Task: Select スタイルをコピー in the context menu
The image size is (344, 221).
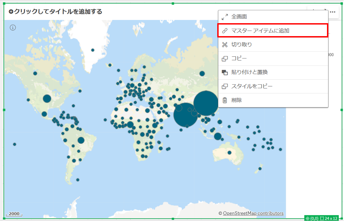Action: tap(252, 87)
